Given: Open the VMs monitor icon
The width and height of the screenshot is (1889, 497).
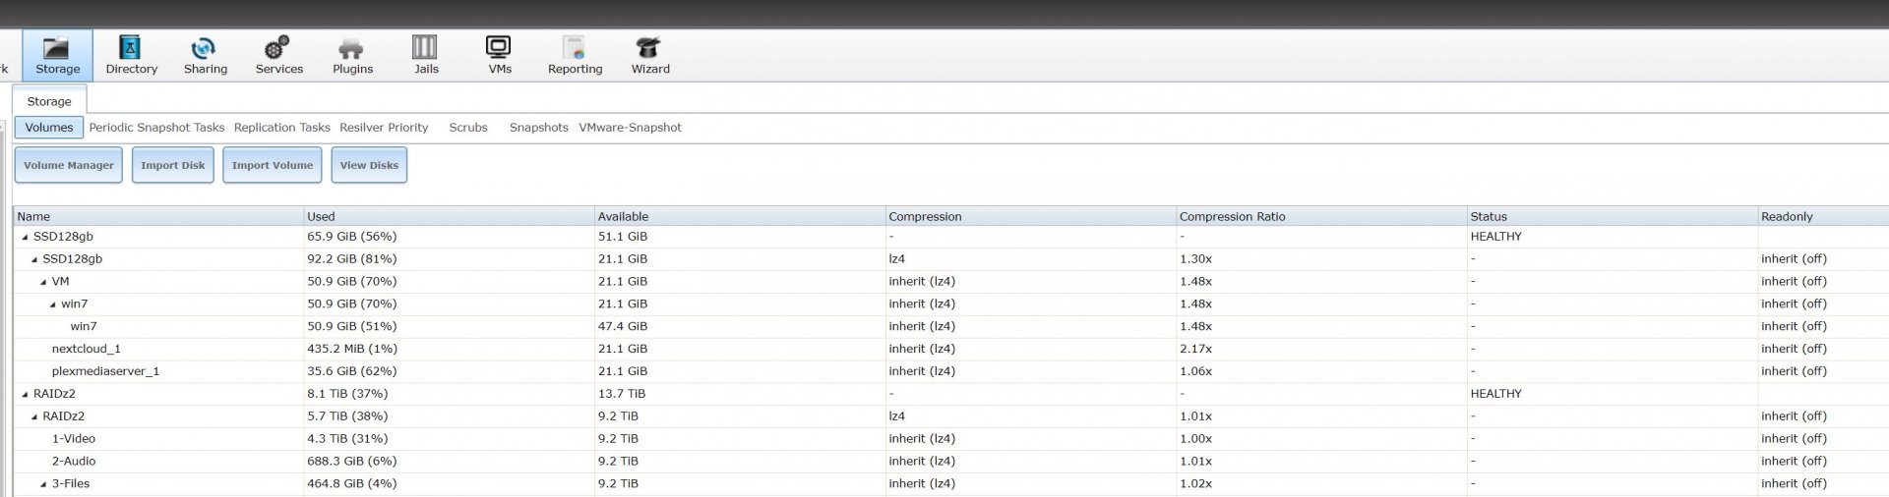Looking at the screenshot, I should (x=500, y=55).
